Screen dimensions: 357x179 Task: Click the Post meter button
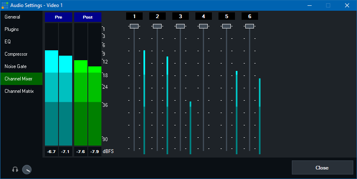87,17
